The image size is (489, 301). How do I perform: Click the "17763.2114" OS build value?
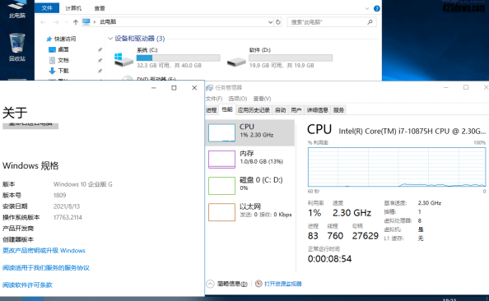68,217
